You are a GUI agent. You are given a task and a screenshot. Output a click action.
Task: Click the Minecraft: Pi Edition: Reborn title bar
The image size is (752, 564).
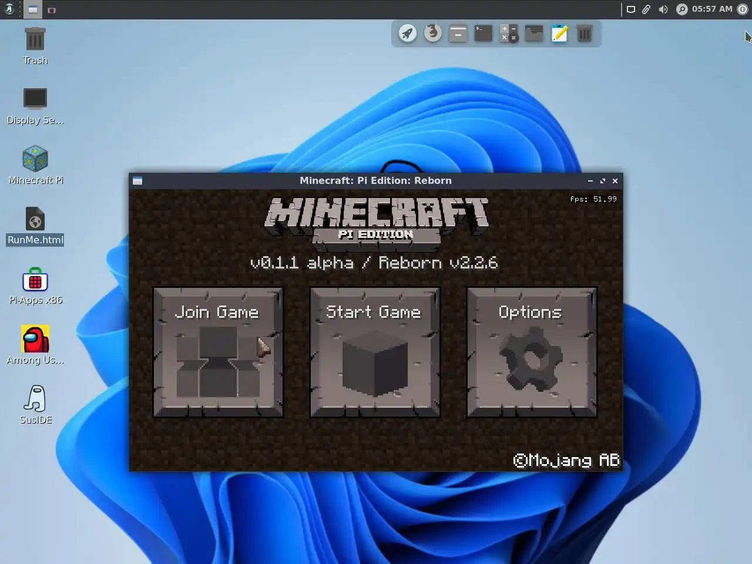[375, 181]
